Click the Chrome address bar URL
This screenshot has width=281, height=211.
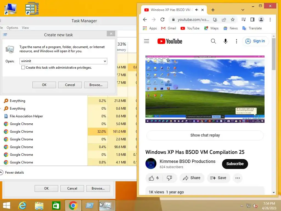(193, 20)
